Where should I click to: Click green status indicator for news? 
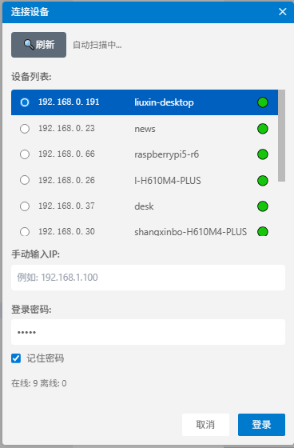pyautogui.click(x=263, y=129)
